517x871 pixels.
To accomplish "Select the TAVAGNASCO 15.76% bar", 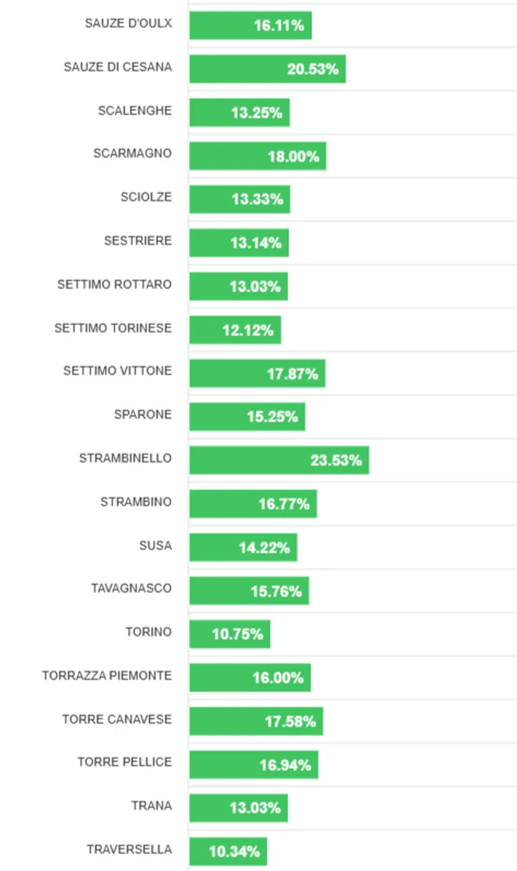I will pyautogui.click(x=249, y=591).
